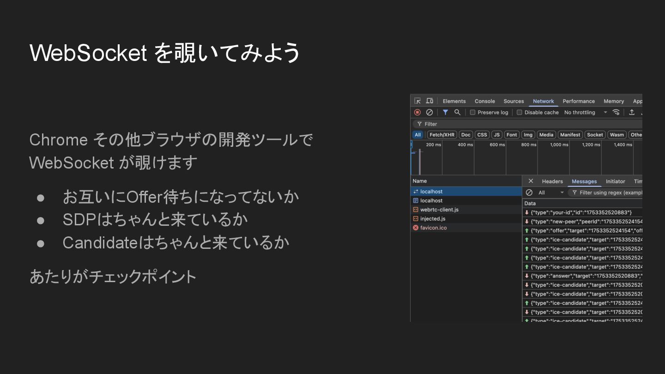The height and width of the screenshot is (374, 665).
Task: Filter requests by Manifest
Action: pyautogui.click(x=570, y=135)
